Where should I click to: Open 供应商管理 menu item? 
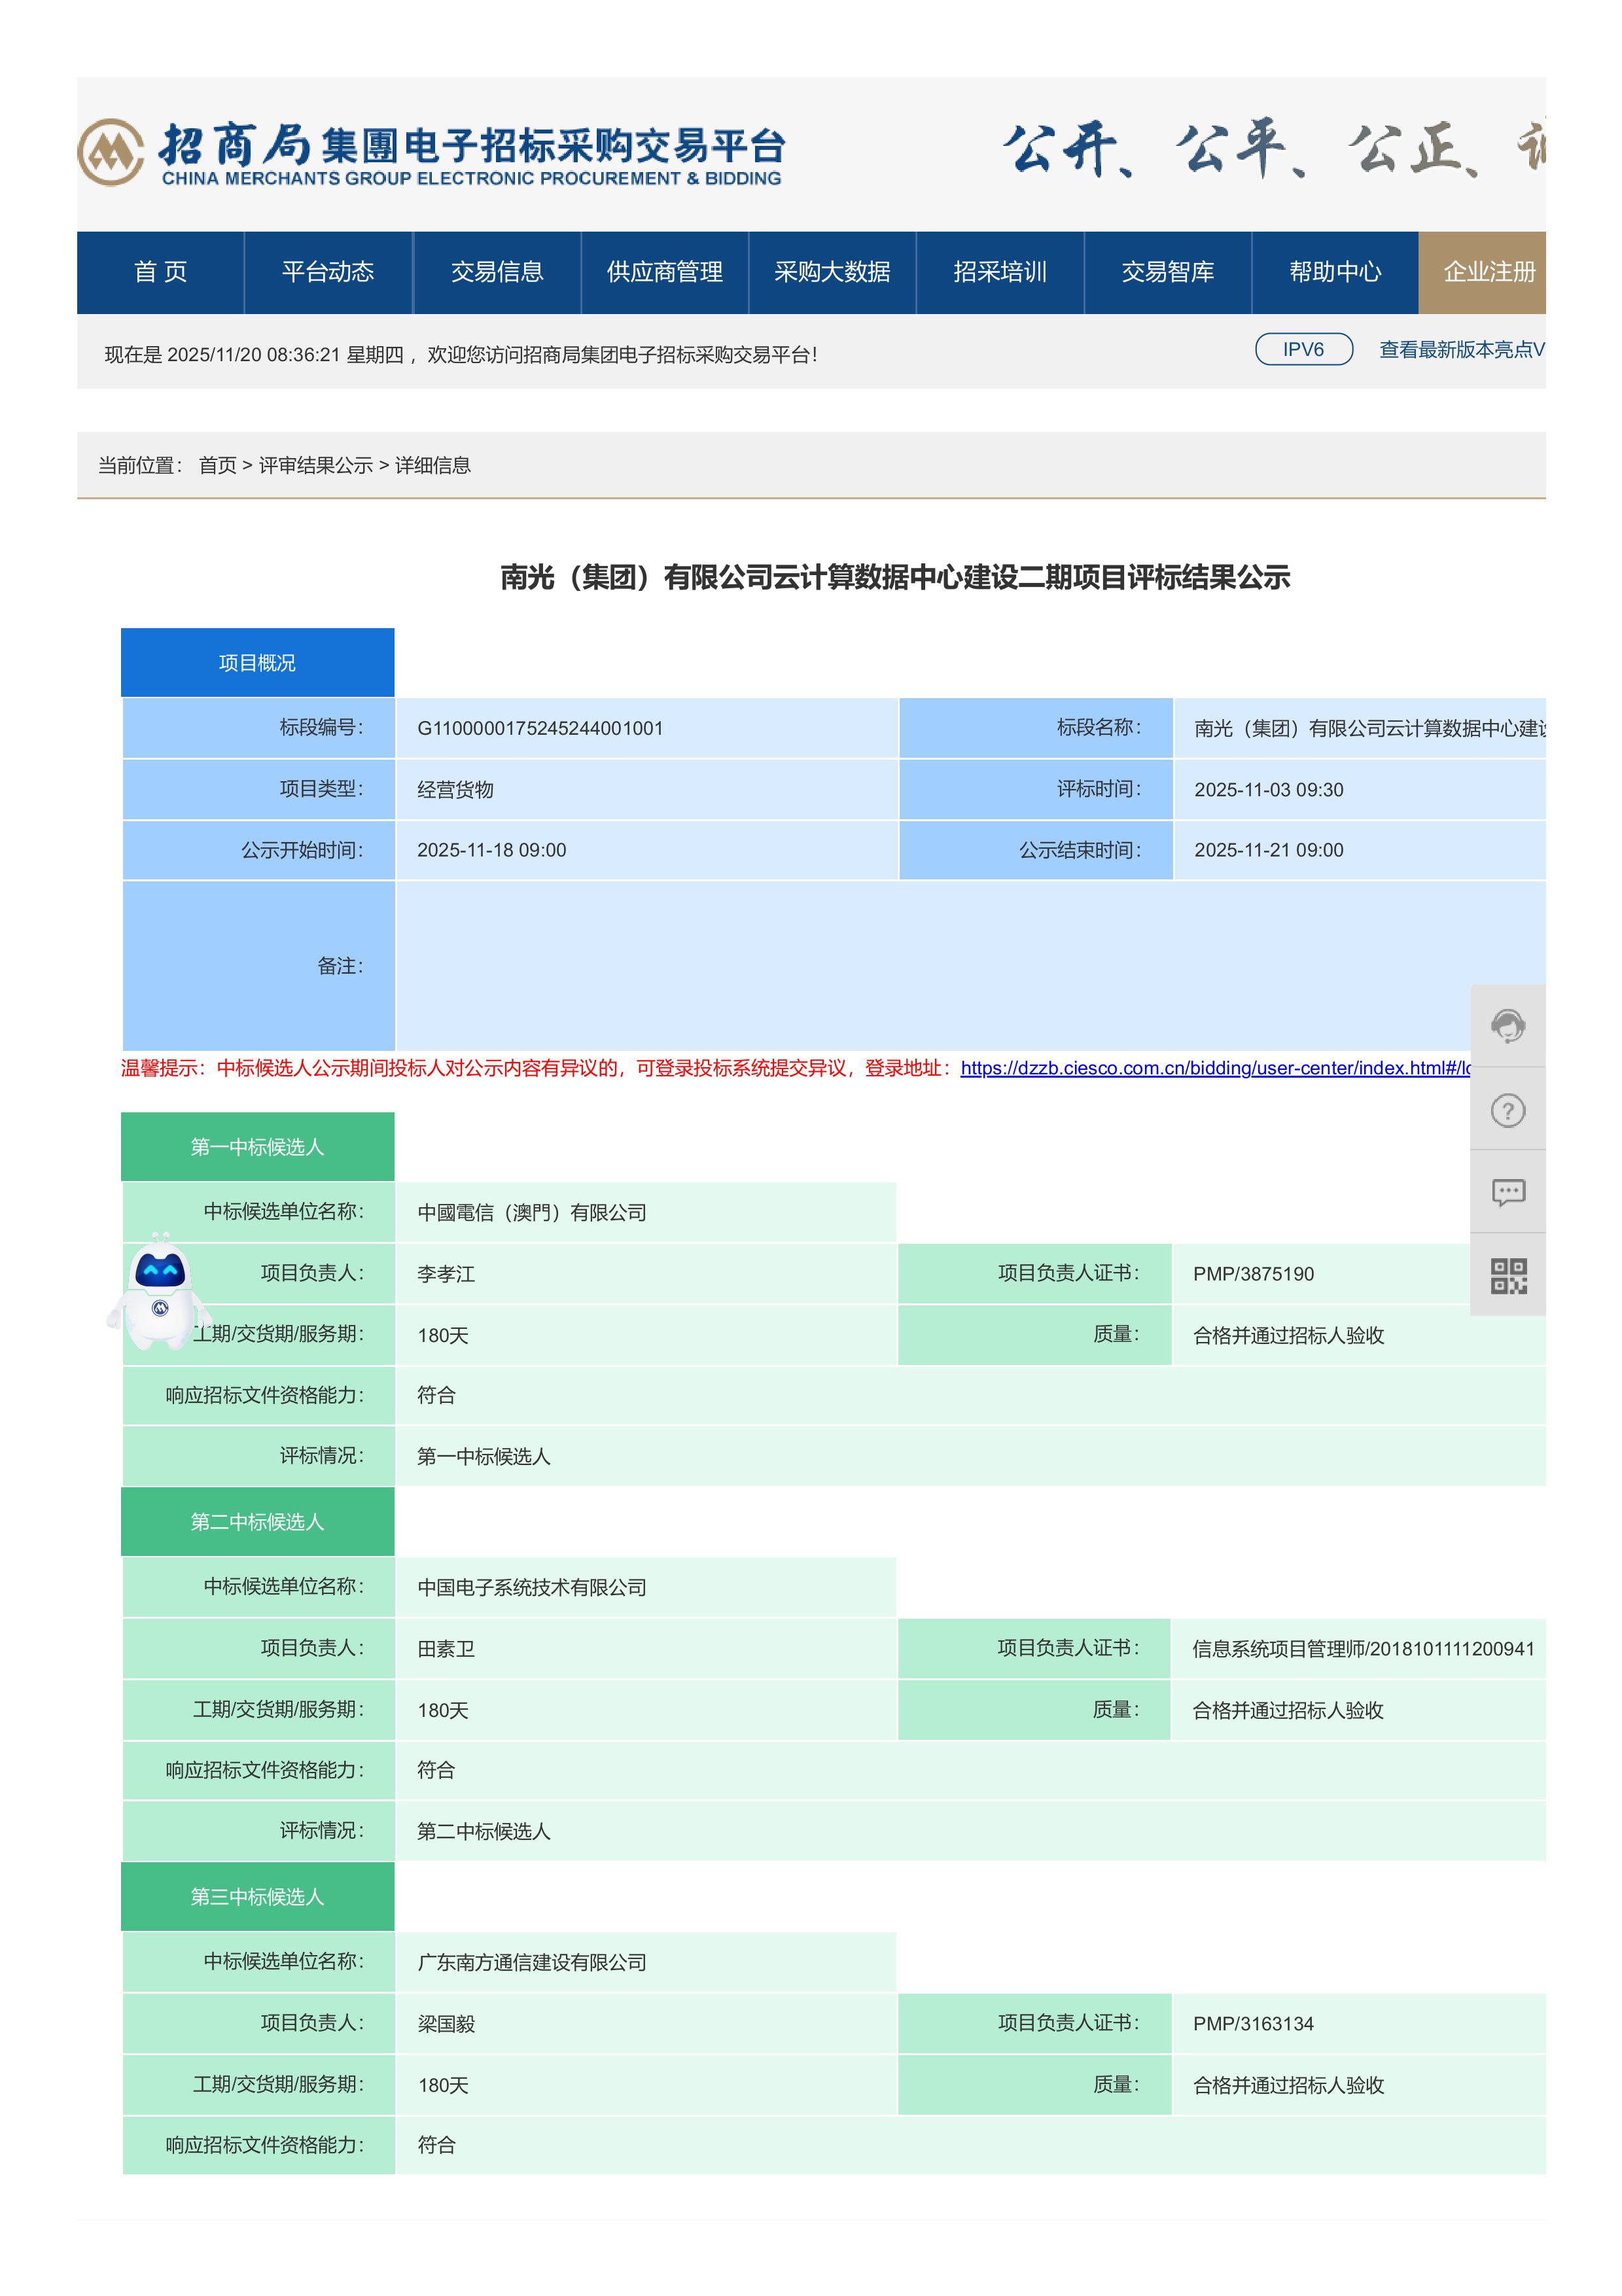[665, 272]
